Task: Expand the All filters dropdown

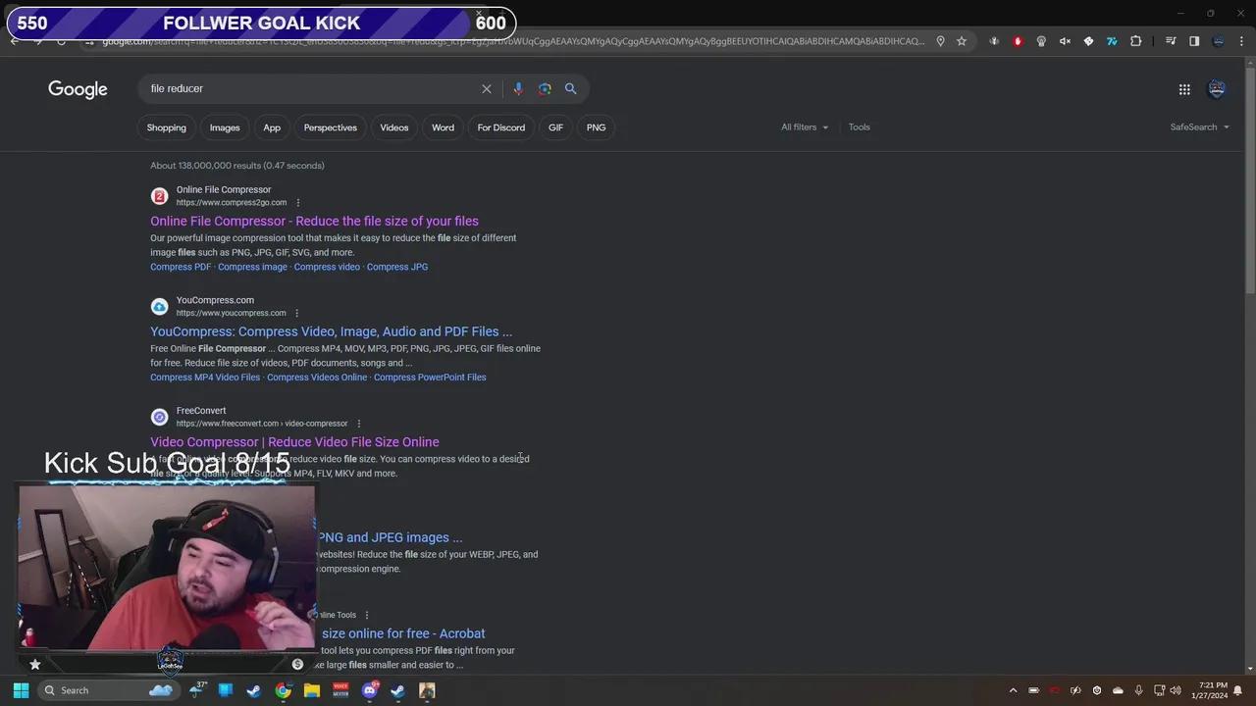Action: [805, 127]
